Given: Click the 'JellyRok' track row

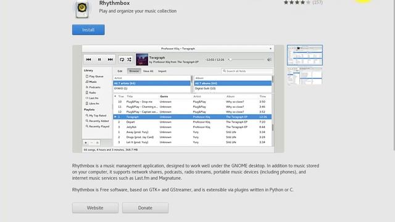Looking at the screenshot, I should coord(193,127).
